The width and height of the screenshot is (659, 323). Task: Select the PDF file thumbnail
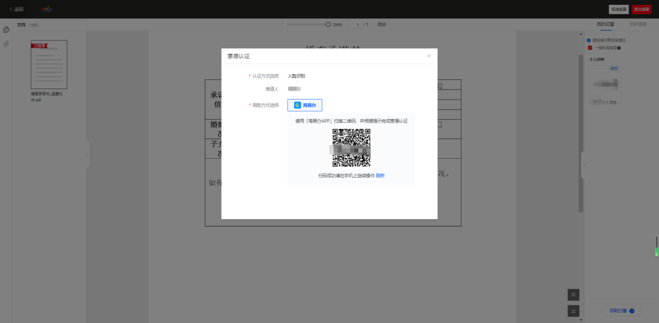[49, 64]
